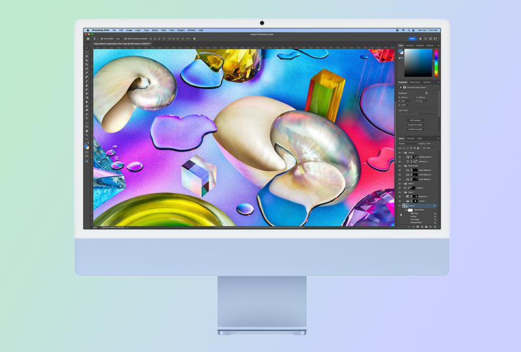
Task: Click the trash icon in Layers panel
Action: click(434, 226)
